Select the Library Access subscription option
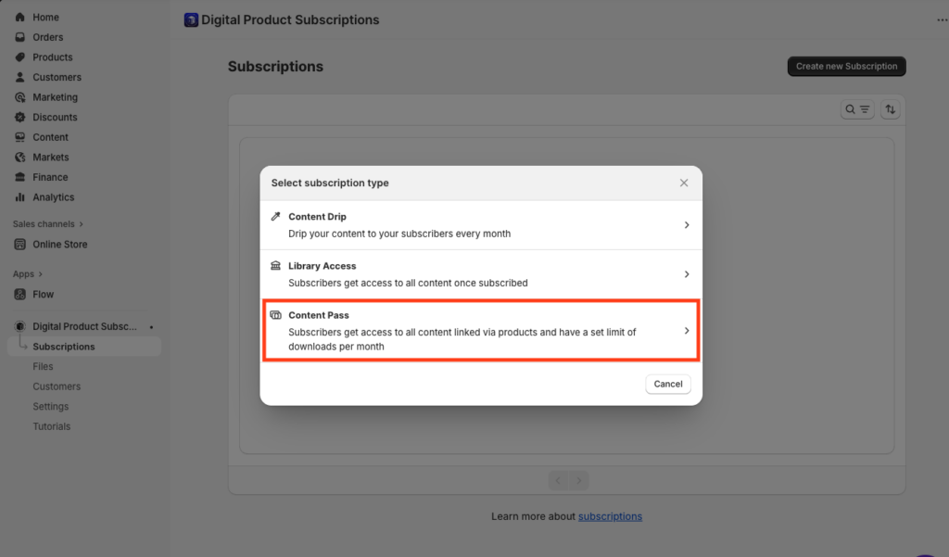 481,274
